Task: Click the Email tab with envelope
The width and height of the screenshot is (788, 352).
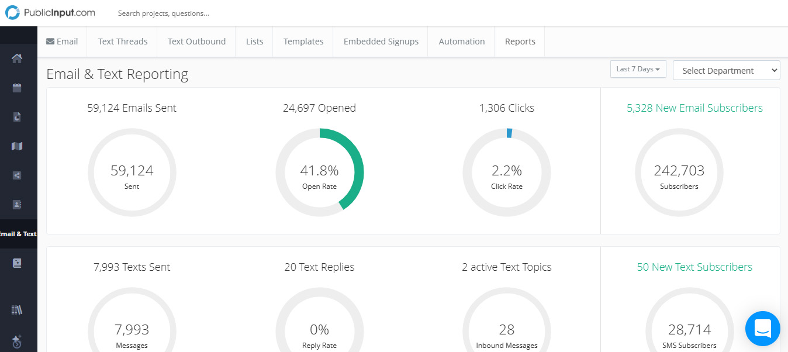Action: pyautogui.click(x=62, y=42)
